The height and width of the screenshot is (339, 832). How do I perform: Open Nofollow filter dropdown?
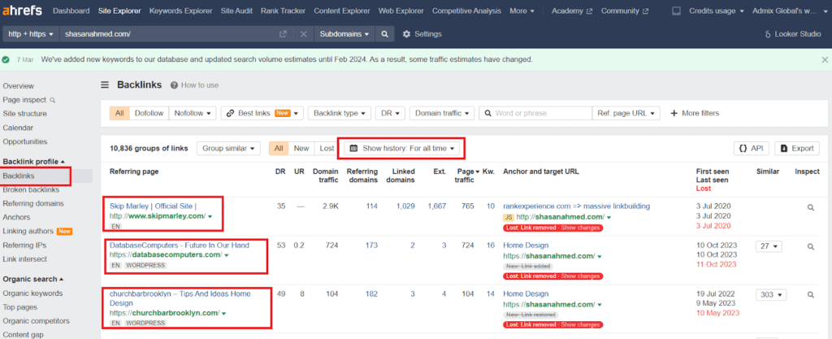(193, 113)
